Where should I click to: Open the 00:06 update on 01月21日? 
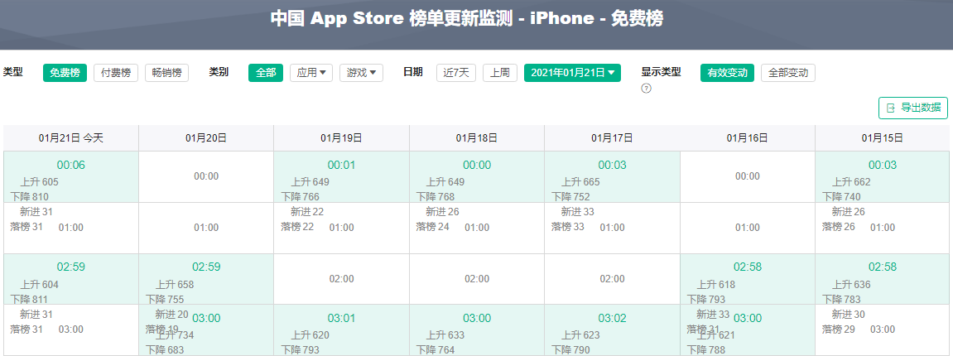pyautogui.click(x=71, y=165)
